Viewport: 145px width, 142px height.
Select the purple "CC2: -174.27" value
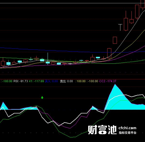(x=108, y=81)
